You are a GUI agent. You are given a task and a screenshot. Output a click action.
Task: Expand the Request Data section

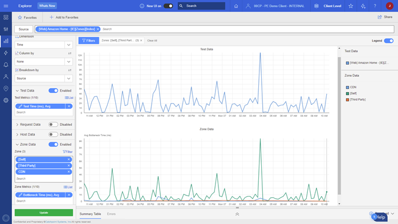[x=17, y=125]
